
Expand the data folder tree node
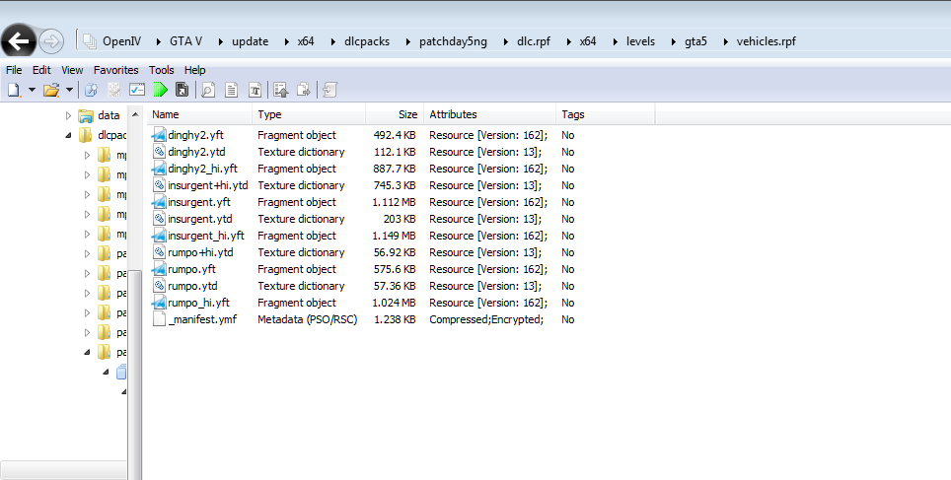coord(68,115)
